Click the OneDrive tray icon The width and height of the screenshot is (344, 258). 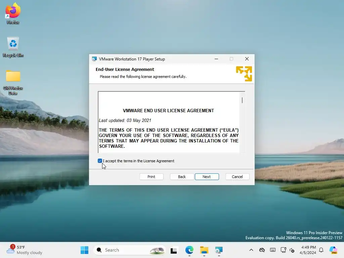click(262, 250)
